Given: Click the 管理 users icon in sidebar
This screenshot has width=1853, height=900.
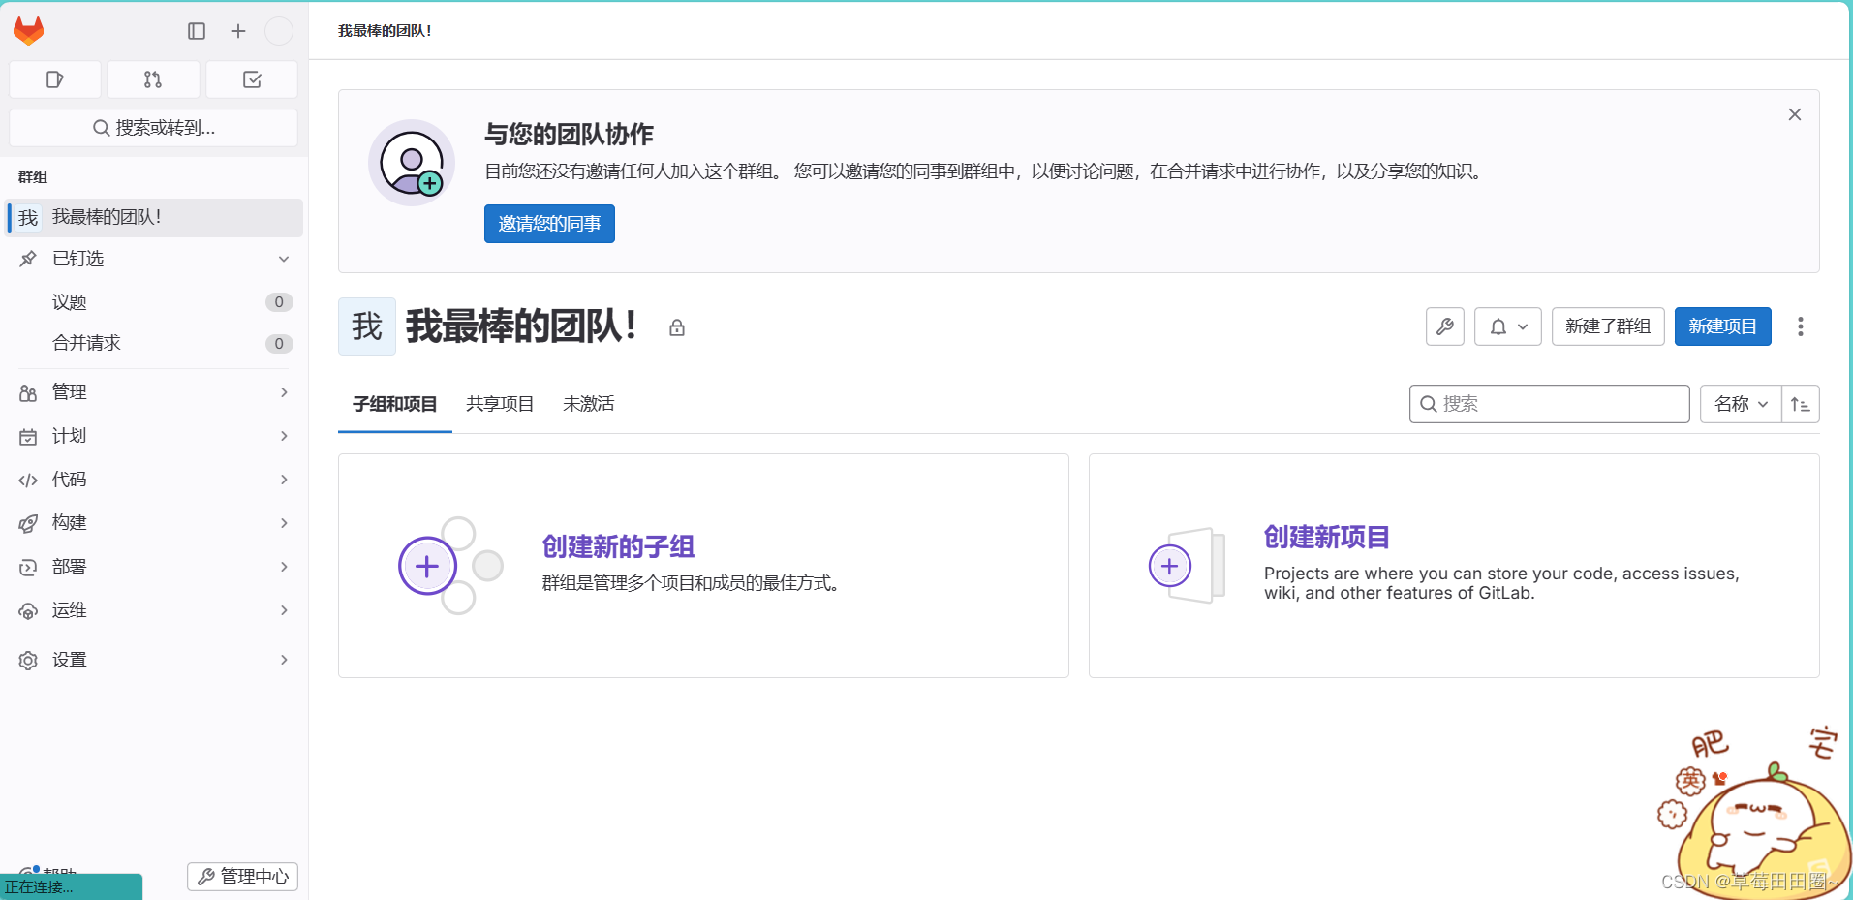Looking at the screenshot, I should [x=28, y=392].
